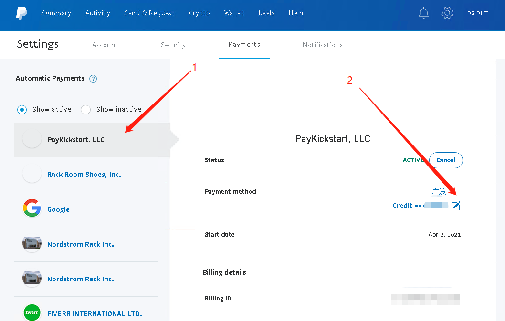This screenshot has width=505, height=321.
Task: Click LOG OUT
Action: [x=476, y=13]
